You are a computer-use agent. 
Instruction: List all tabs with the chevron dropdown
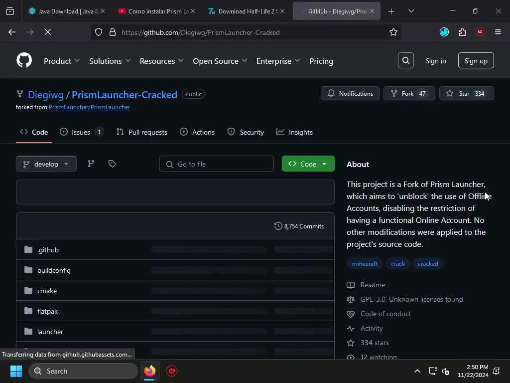pyautogui.click(x=411, y=11)
